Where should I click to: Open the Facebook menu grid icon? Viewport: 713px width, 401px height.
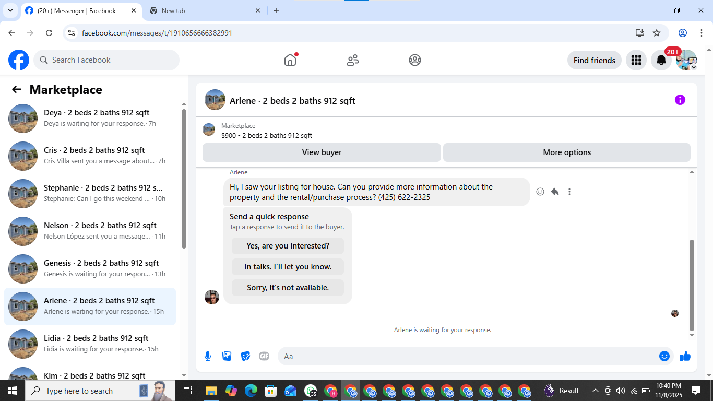636,60
